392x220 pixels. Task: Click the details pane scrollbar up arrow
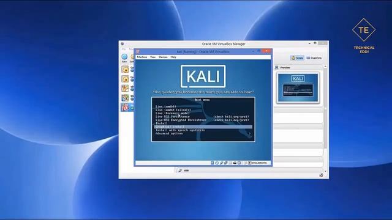pyautogui.click(x=325, y=67)
